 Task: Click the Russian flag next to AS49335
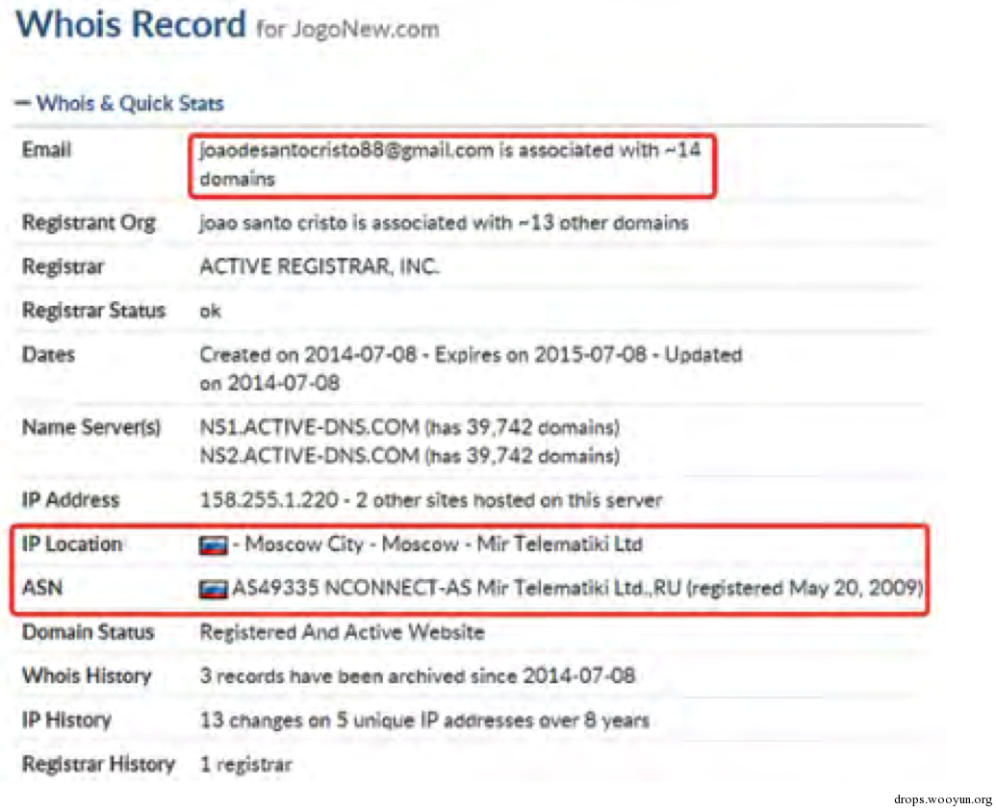coord(213,590)
